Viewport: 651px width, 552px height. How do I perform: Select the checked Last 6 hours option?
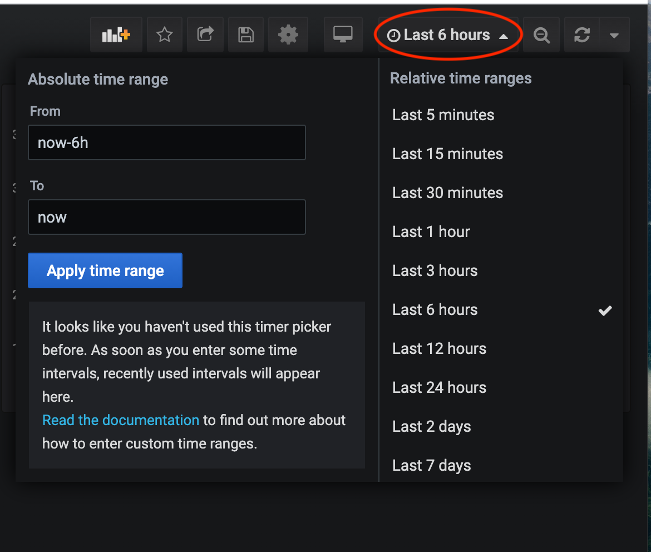435,310
